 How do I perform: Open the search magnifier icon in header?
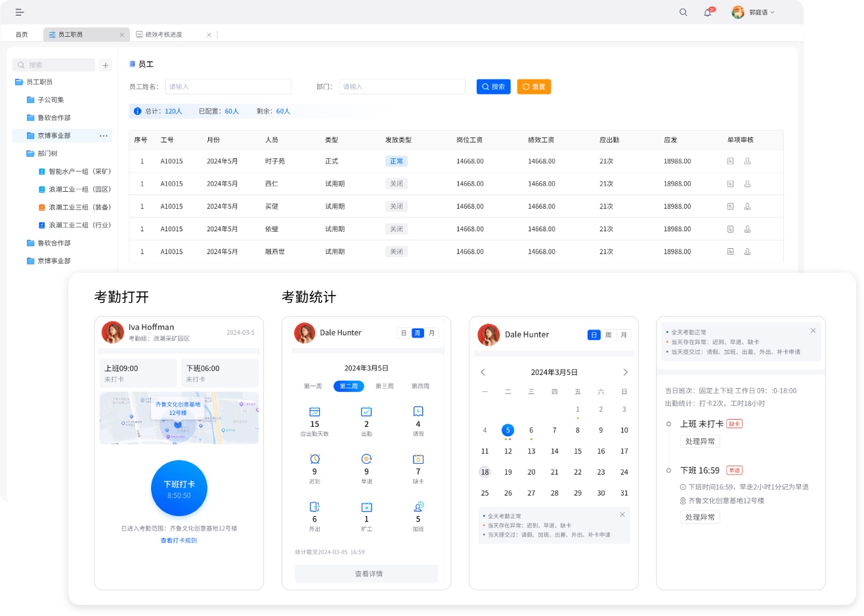683,12
